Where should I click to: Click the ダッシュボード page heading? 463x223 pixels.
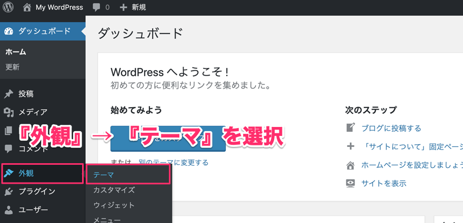(140, 33)
